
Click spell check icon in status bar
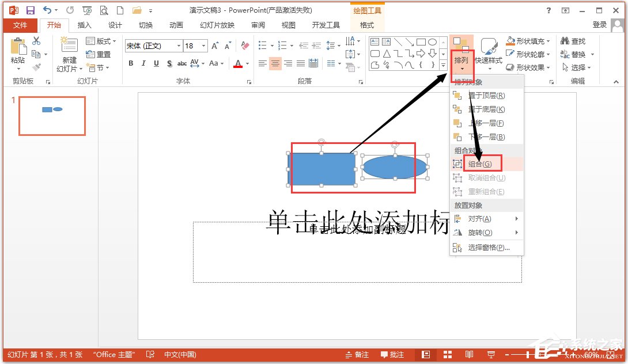coord(150,354)
